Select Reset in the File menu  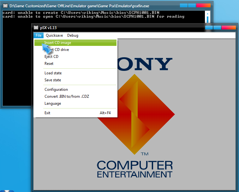pos(75,64)
